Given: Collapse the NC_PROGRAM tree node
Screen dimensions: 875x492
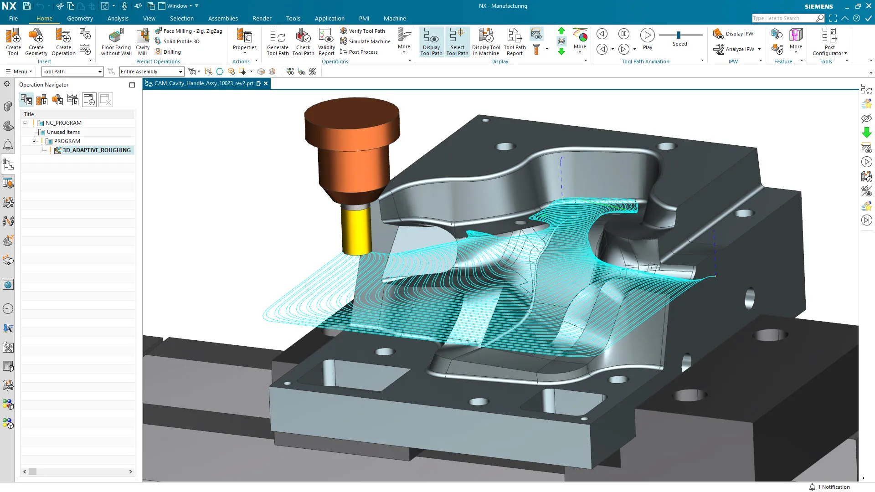Looking at the screenshot, I should coord(26,123).
